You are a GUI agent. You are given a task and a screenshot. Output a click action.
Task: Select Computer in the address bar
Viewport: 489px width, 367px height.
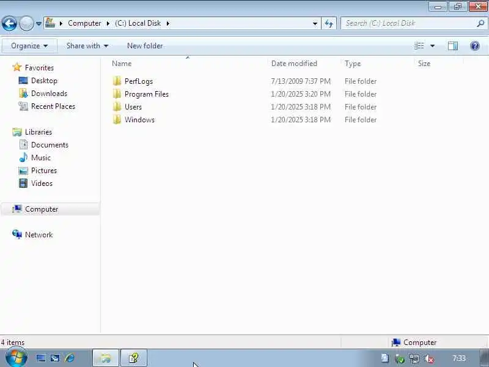point(84,23)
